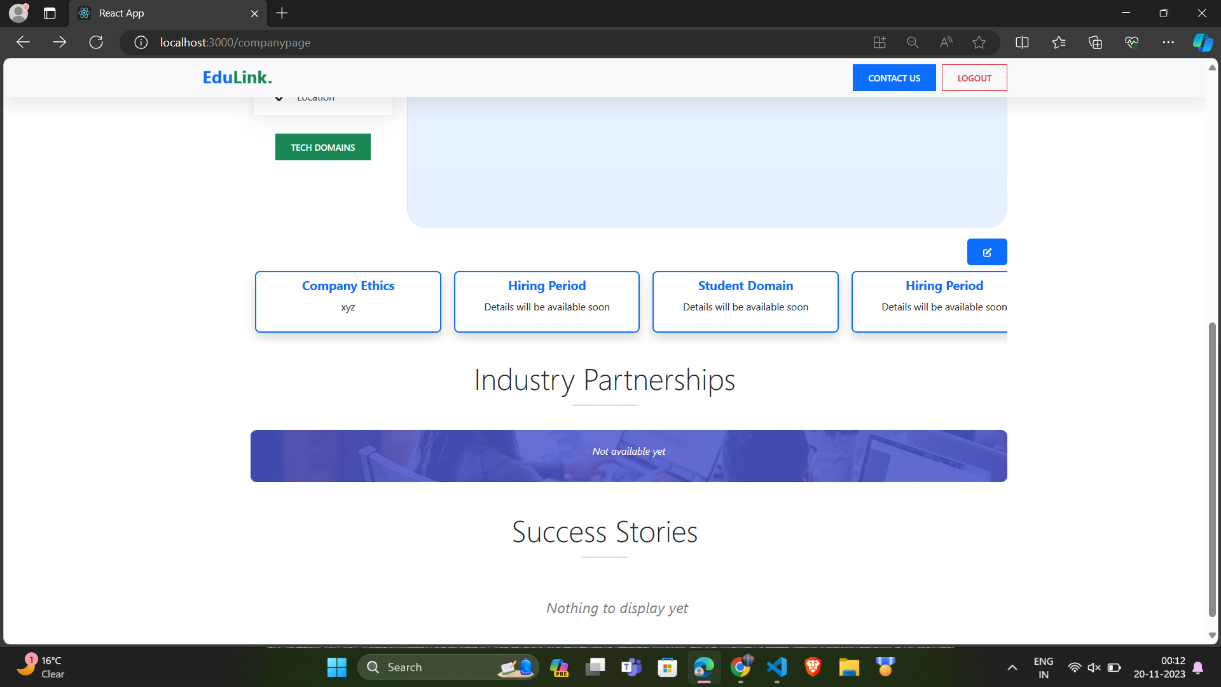Refresh the page with the reload icon
Image resolution: width=1221 pixels, height=687 pixels.
(x=96, y=43)
